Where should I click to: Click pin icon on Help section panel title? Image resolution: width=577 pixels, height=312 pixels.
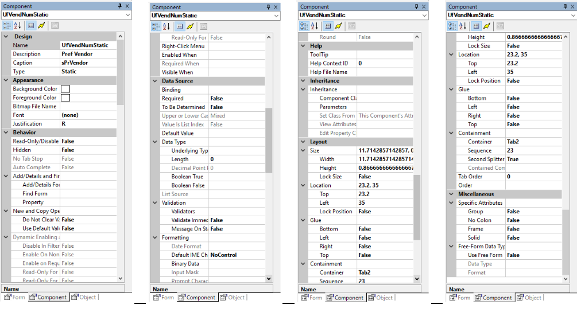pos(417,7)
